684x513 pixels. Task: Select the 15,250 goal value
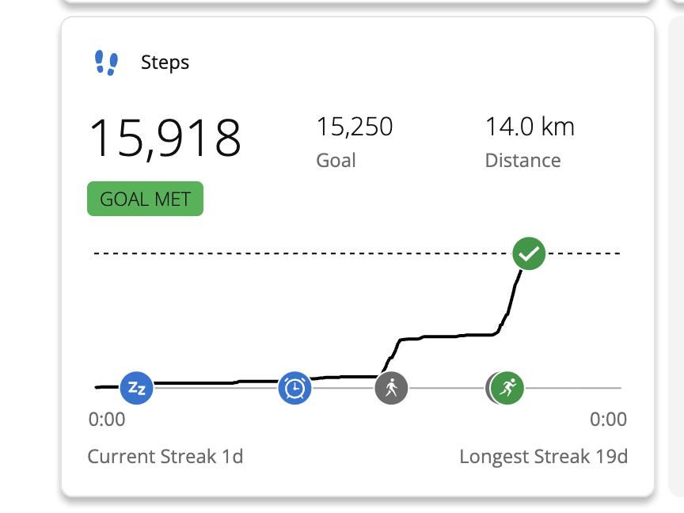tap(354, 127)
